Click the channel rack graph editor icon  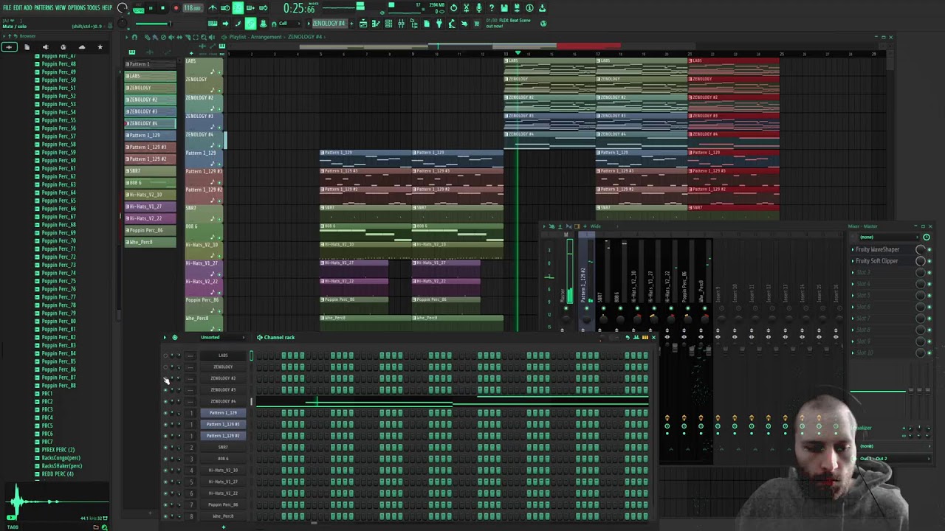(636, 337)
